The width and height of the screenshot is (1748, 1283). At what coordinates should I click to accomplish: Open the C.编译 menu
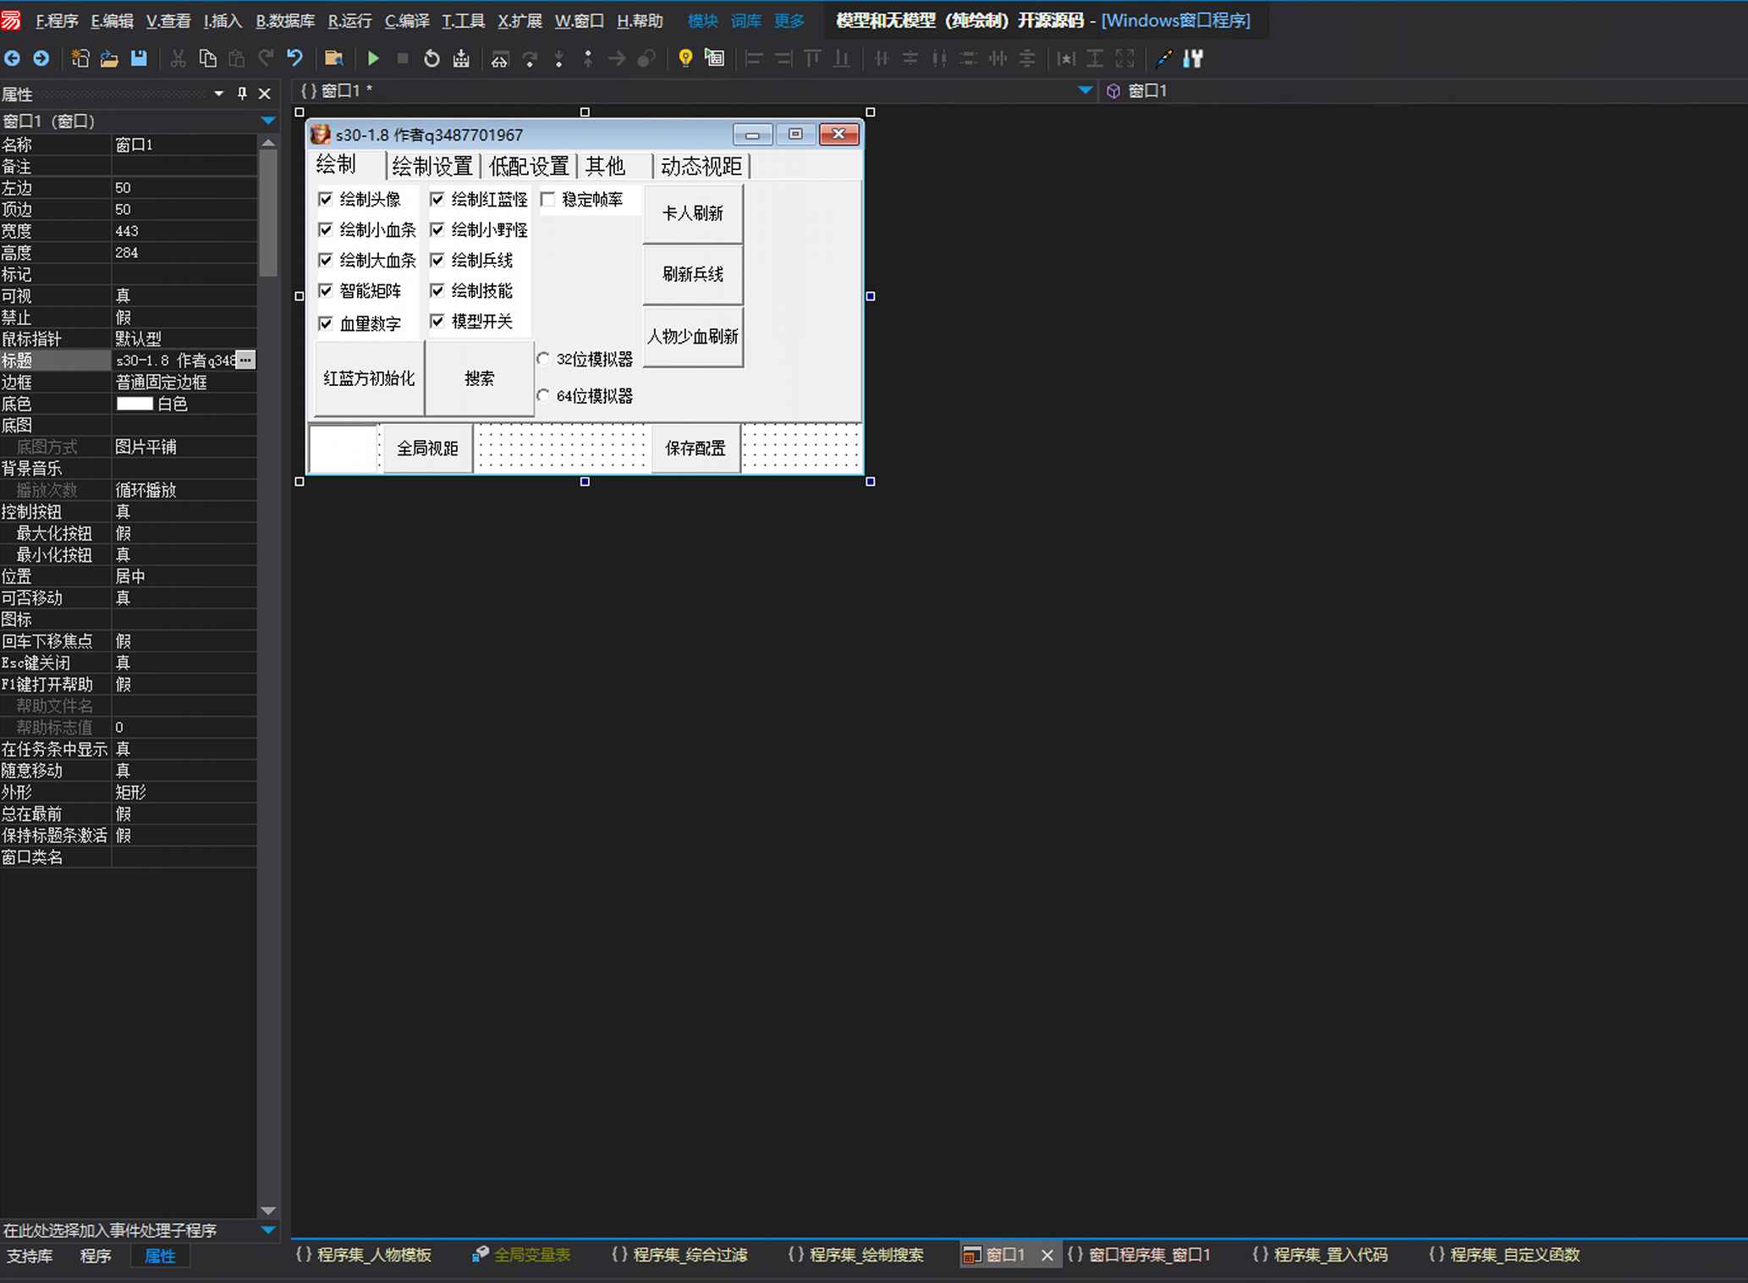tap(407, 21)
